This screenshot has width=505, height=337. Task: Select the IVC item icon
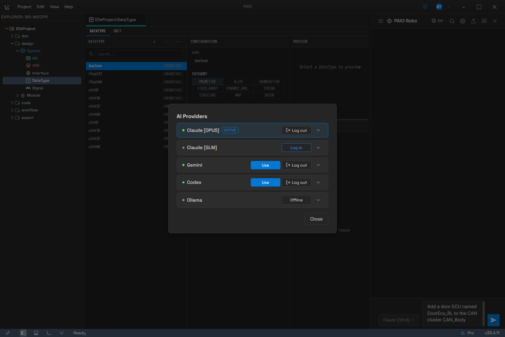(x=28, y=58)
